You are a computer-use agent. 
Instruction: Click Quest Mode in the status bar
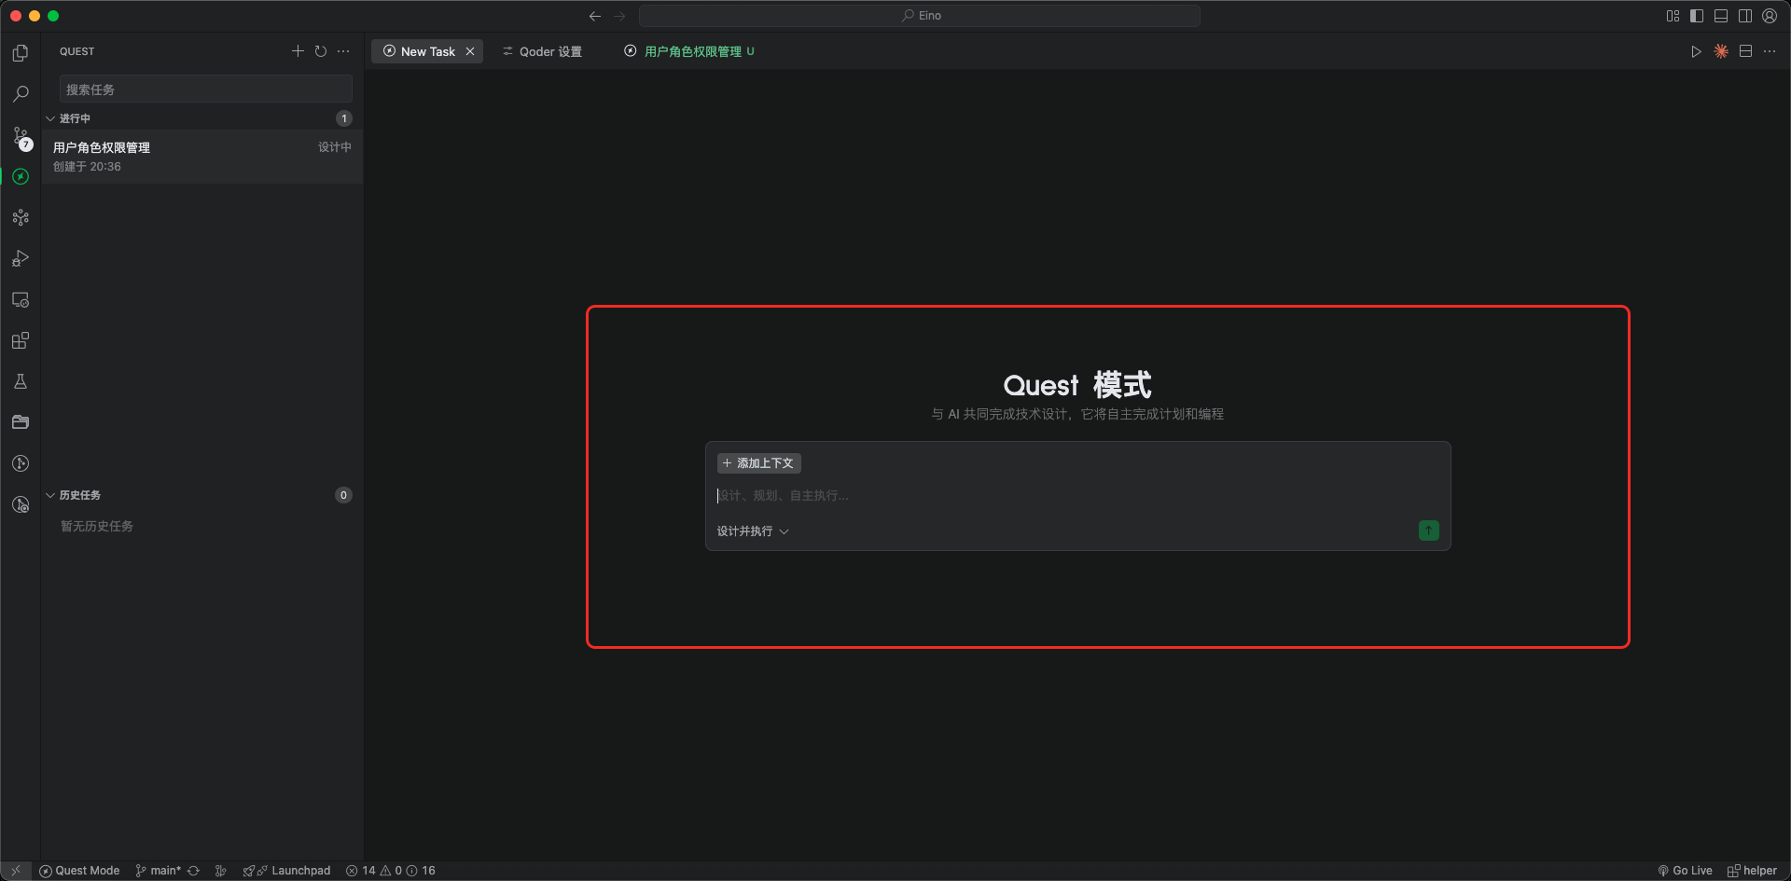pos(79,871)
